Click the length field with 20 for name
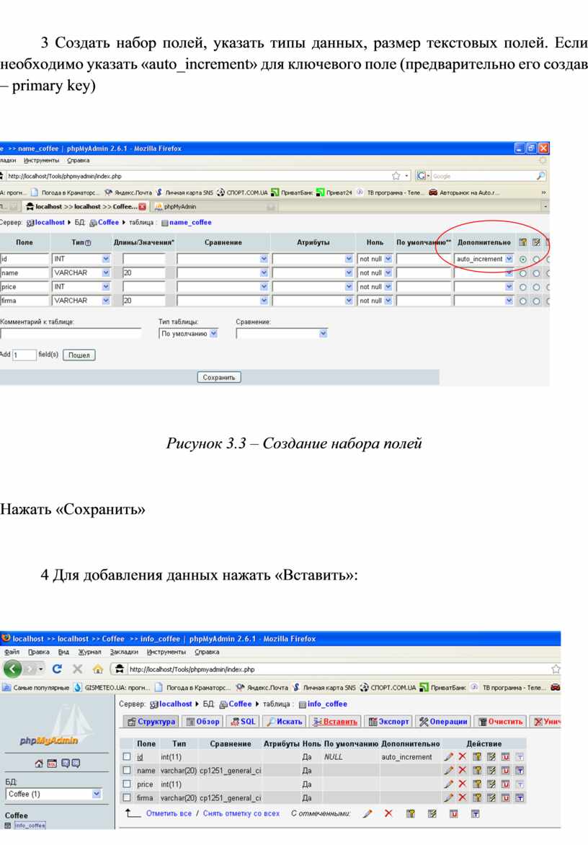 [144, 273]
